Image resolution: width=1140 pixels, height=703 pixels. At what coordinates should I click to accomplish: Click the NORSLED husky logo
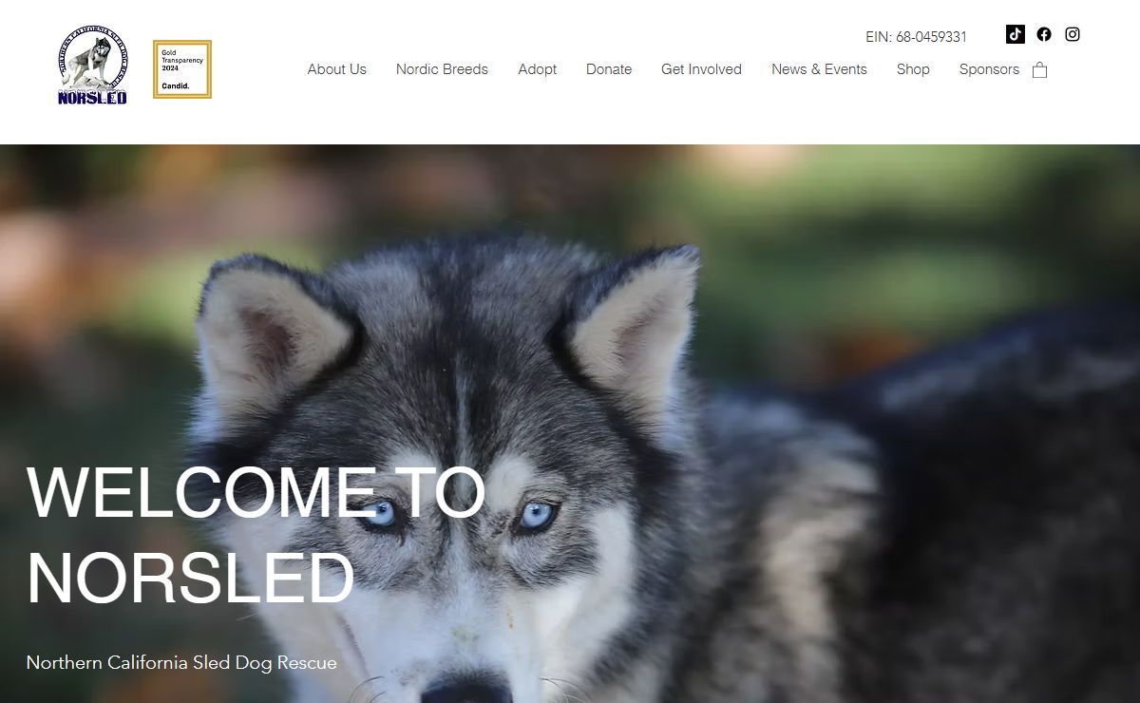(x=92, y=65)
